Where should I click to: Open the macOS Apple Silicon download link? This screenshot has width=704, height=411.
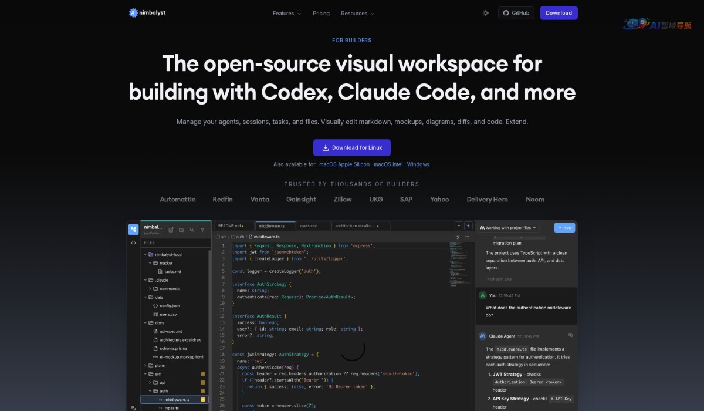[x=344, y=164]
